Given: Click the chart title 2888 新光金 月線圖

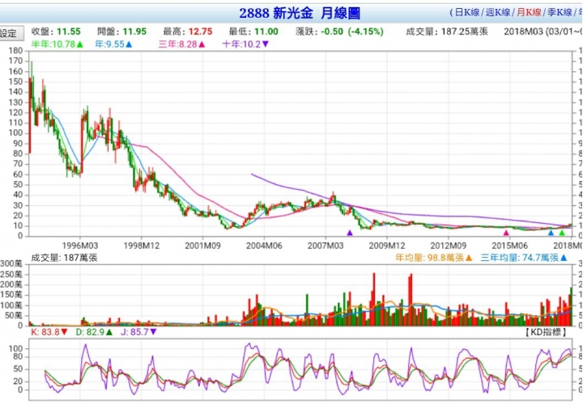Looking at the screenshot, I should pos(300,14).
